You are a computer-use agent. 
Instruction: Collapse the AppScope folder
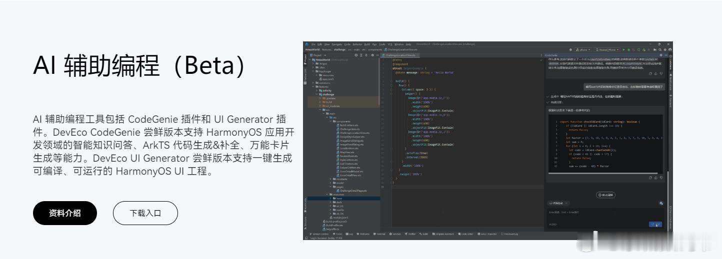coord(313,71)
